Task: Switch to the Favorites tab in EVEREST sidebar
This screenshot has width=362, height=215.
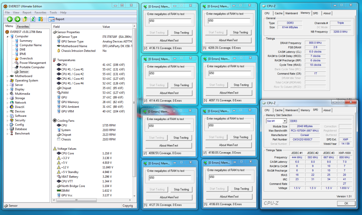Action: (23, 26)
